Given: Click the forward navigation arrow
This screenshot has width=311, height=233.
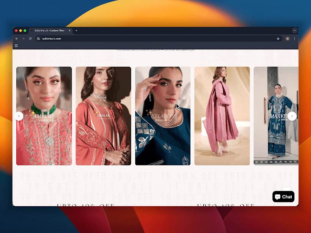Looking at the screenshot, I should 23,39.
